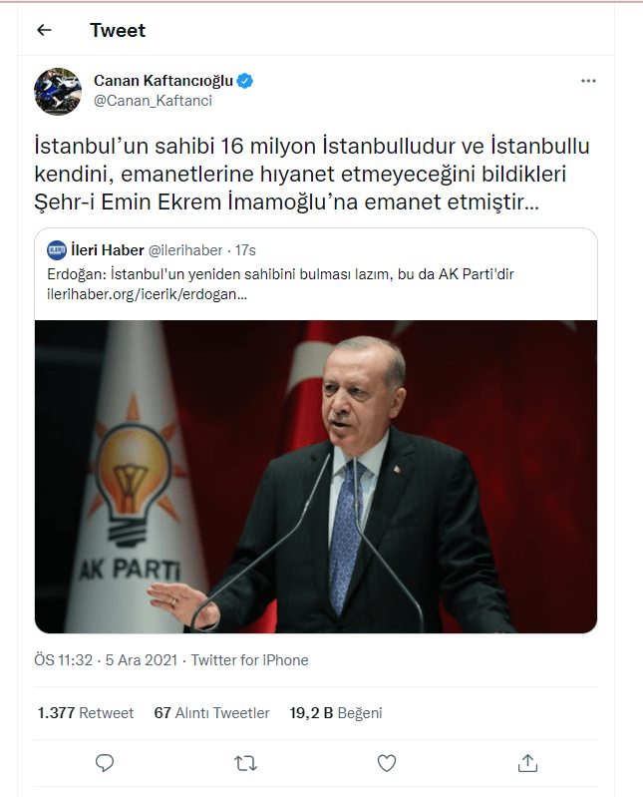Share the tweet via upload icon
643x797 pixels.
pos(527,763)
